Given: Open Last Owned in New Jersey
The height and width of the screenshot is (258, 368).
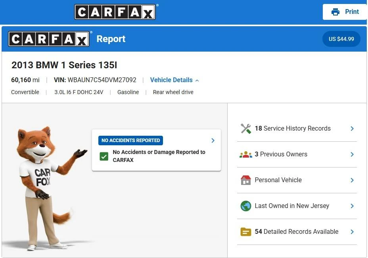Looking at the screenshot, I should point(297,206).
